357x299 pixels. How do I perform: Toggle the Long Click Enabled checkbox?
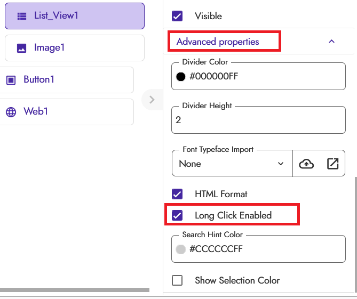[177, 215]
